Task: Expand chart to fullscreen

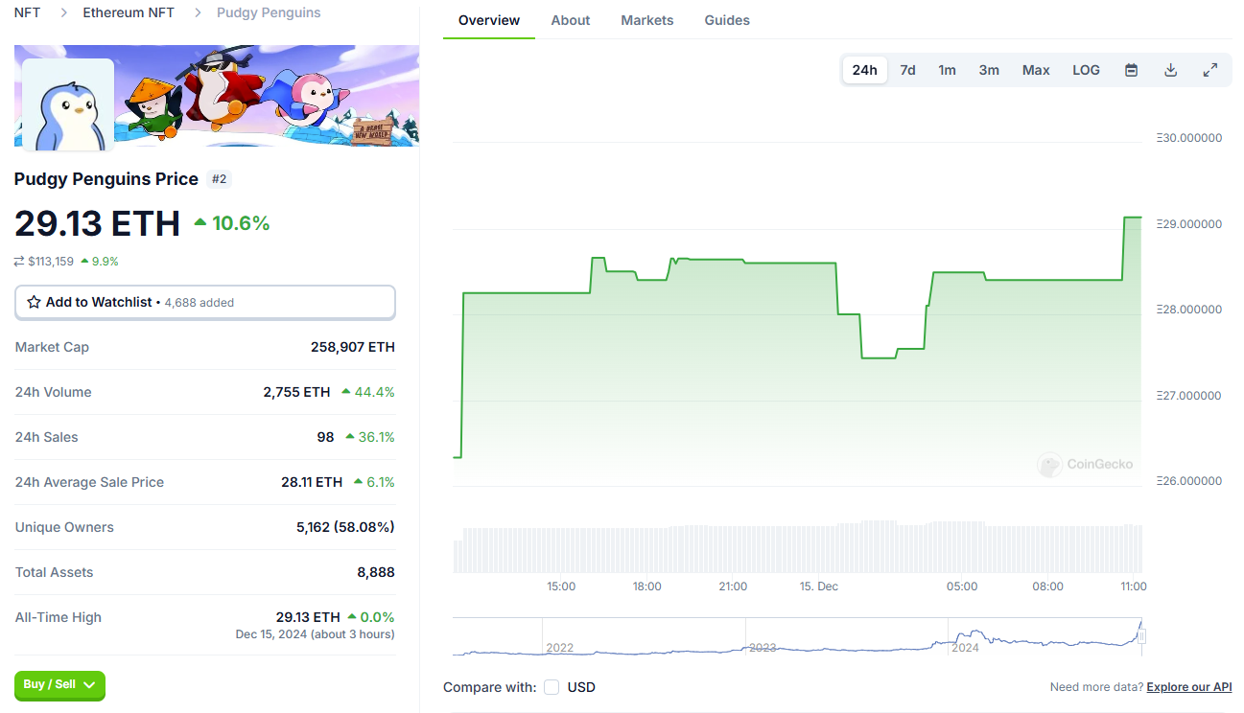Action: pyautogui.click(x=1210, y=70)
